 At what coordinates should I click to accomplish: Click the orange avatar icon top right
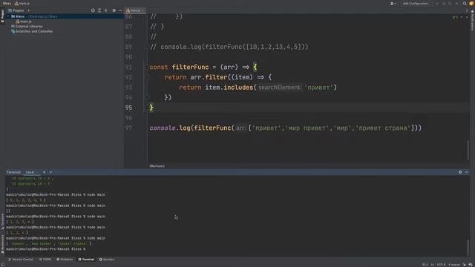[x=471, y=3]
